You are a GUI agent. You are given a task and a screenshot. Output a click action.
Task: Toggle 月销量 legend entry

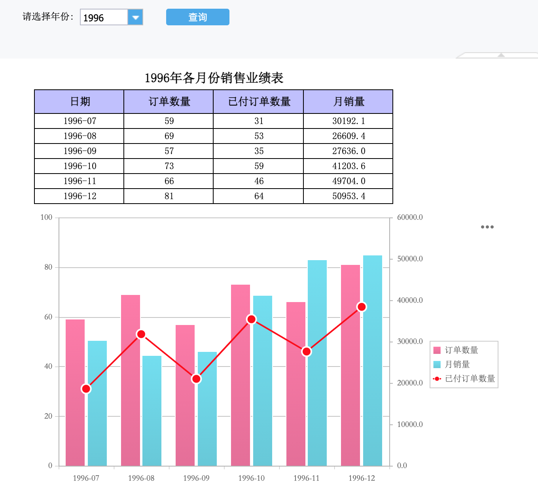[451, 364]
